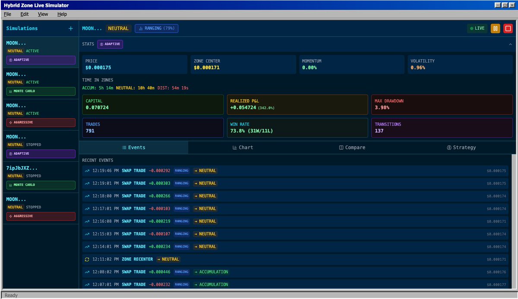Click the PRICE $0.000175 card
The height and width of the screenshot is (299, 518).
pos(135,64)
